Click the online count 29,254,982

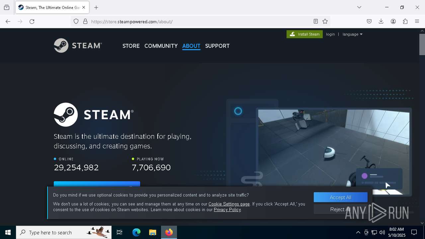click(x=76, y=168)
